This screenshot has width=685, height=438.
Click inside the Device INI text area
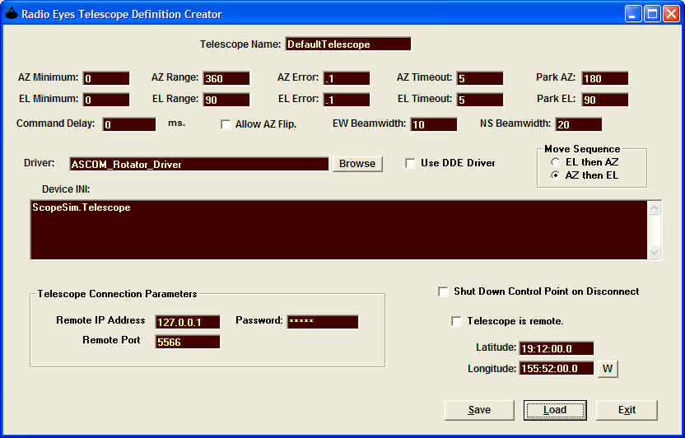pyautogui.click(x=339, y=230)
